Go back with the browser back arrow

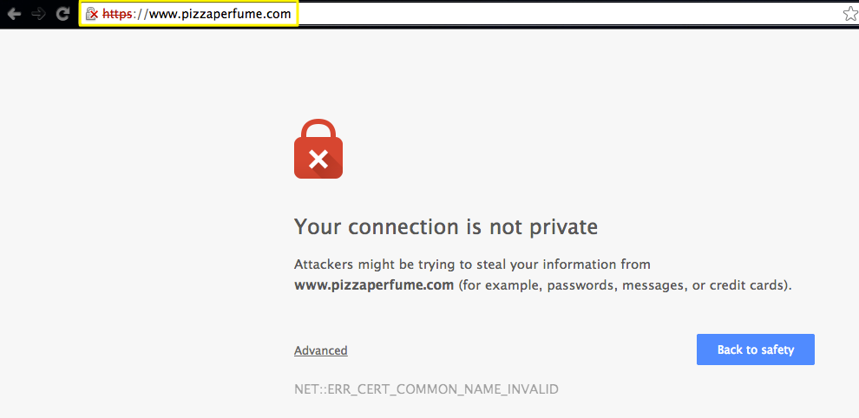[x=14, y=14]
